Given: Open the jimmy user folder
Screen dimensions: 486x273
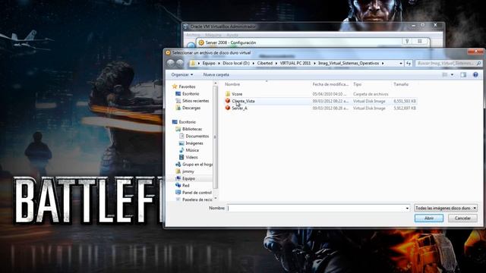Looking at the screenshot, I should tap(188, 171).
